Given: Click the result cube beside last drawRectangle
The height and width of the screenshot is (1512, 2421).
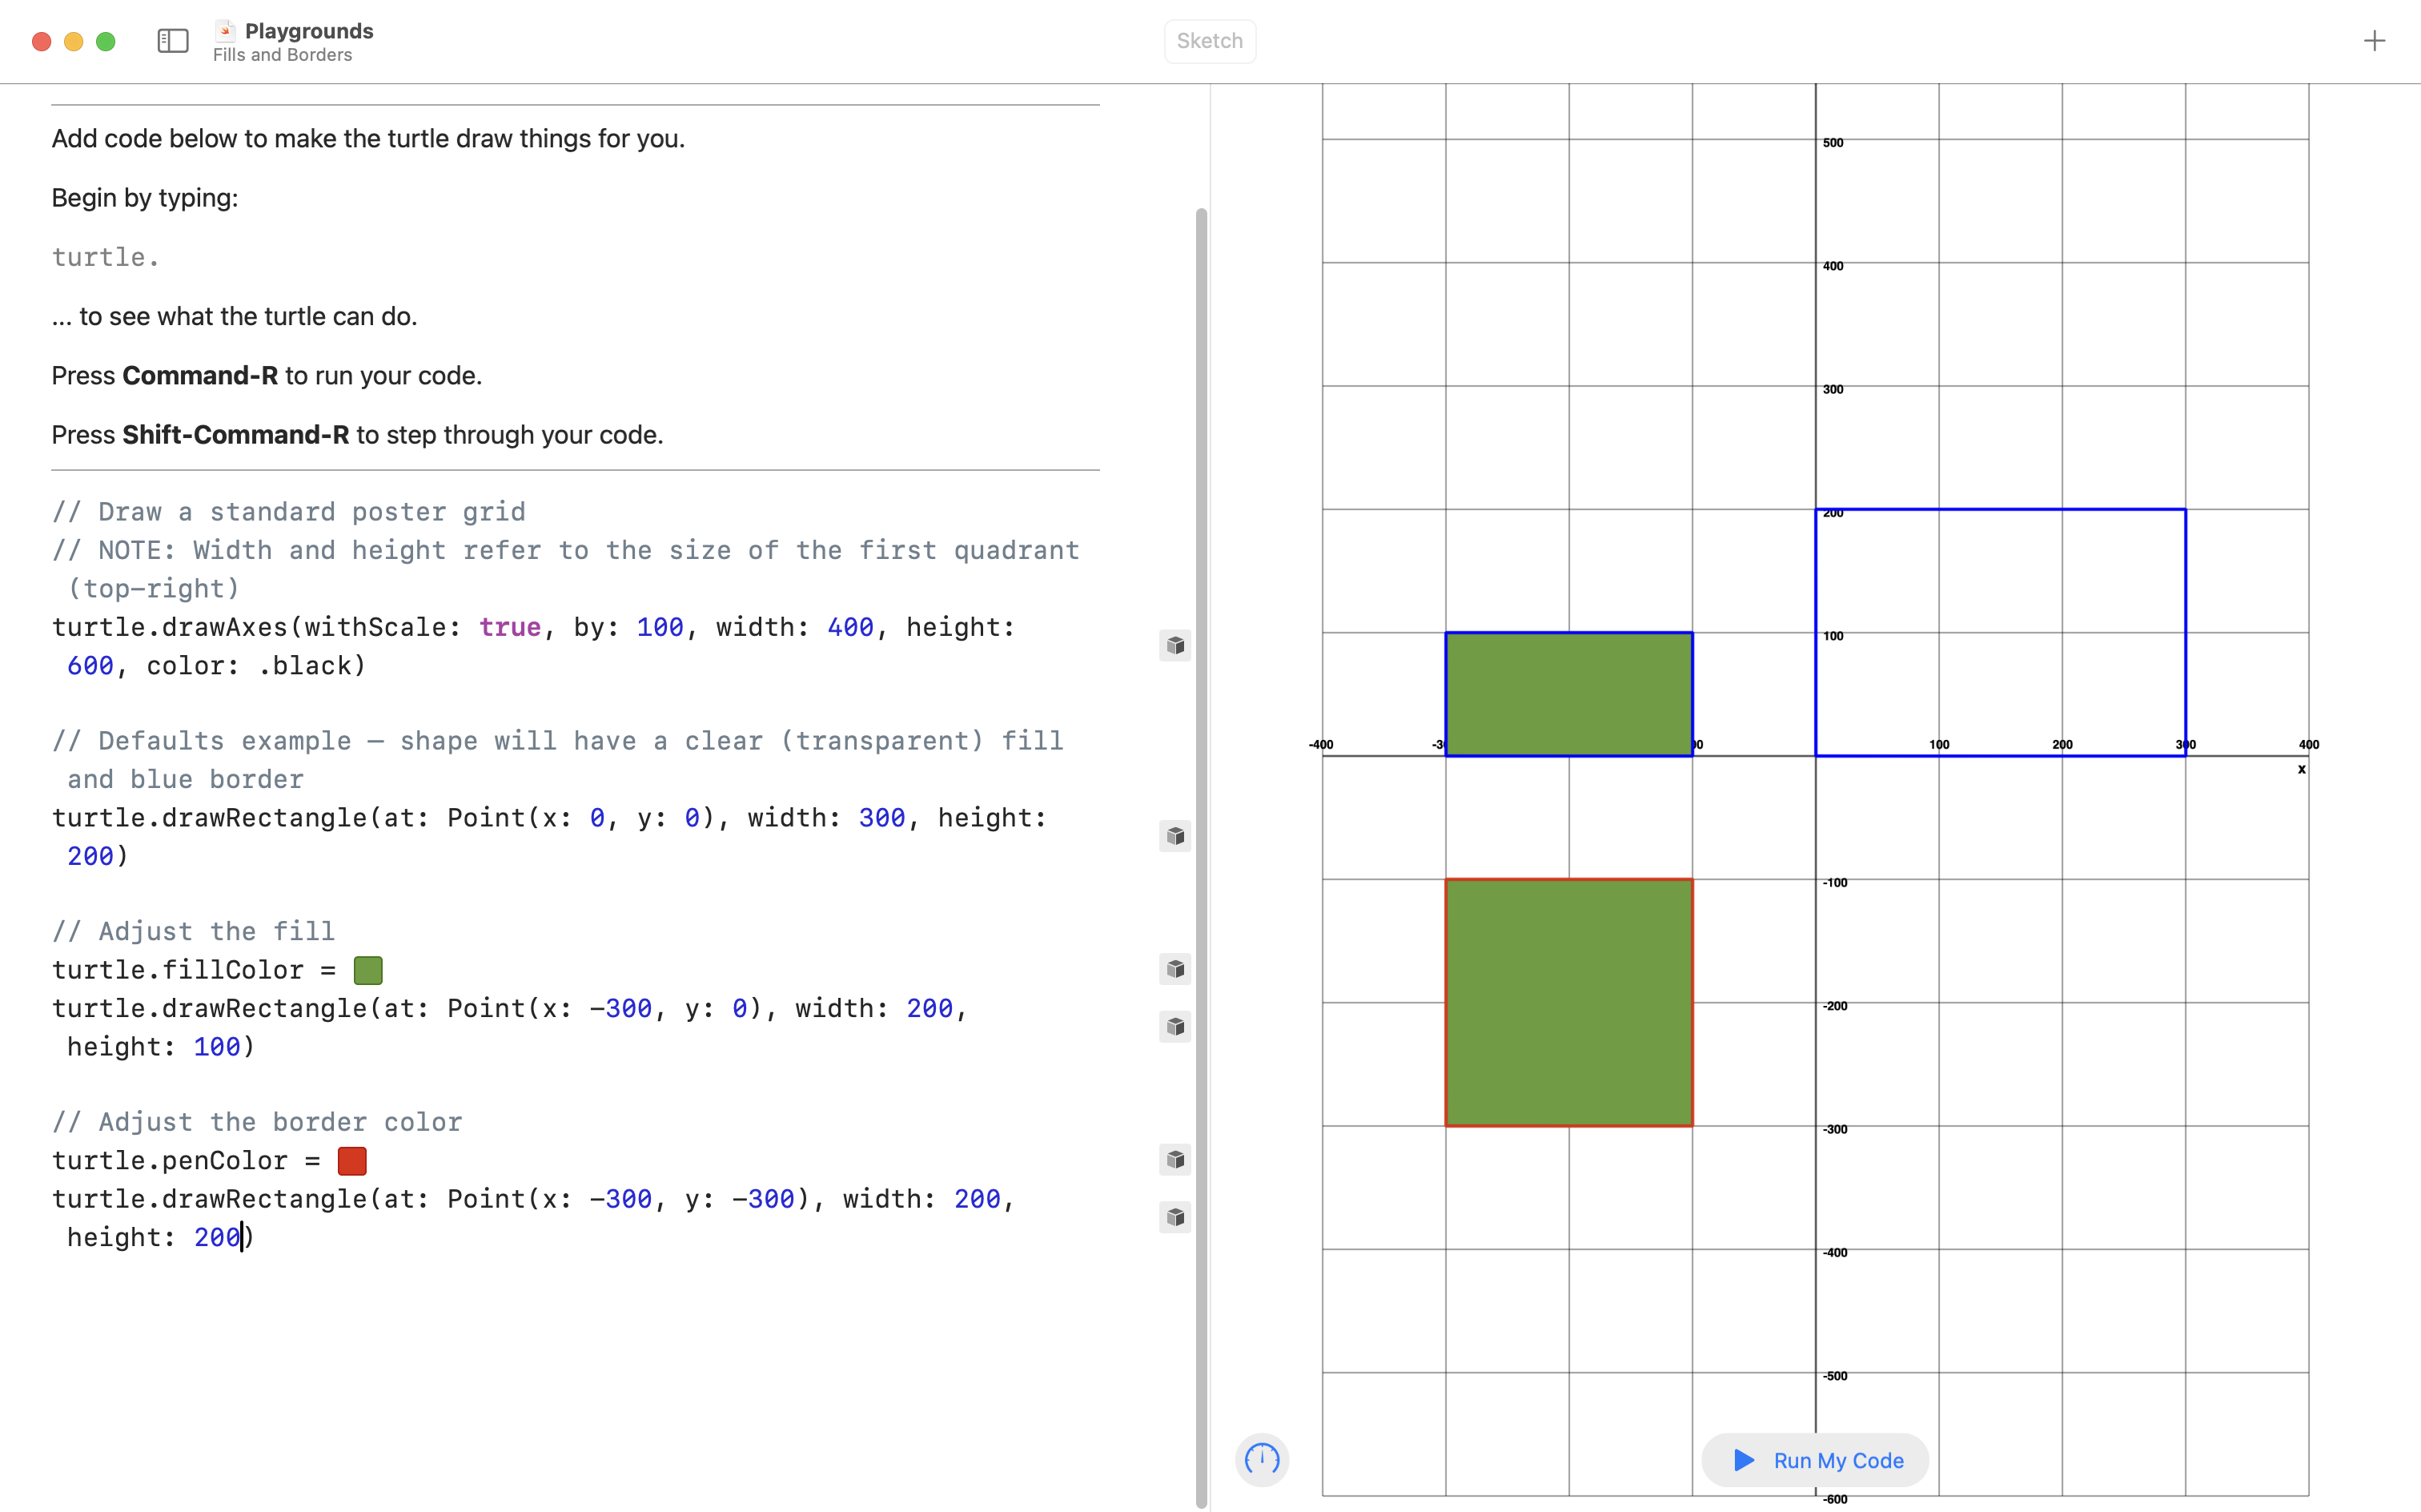Looking at the screenshot, I should coord(1175,1217).
